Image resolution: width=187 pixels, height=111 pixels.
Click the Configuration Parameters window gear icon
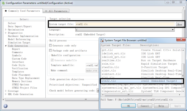coord(3,3)
